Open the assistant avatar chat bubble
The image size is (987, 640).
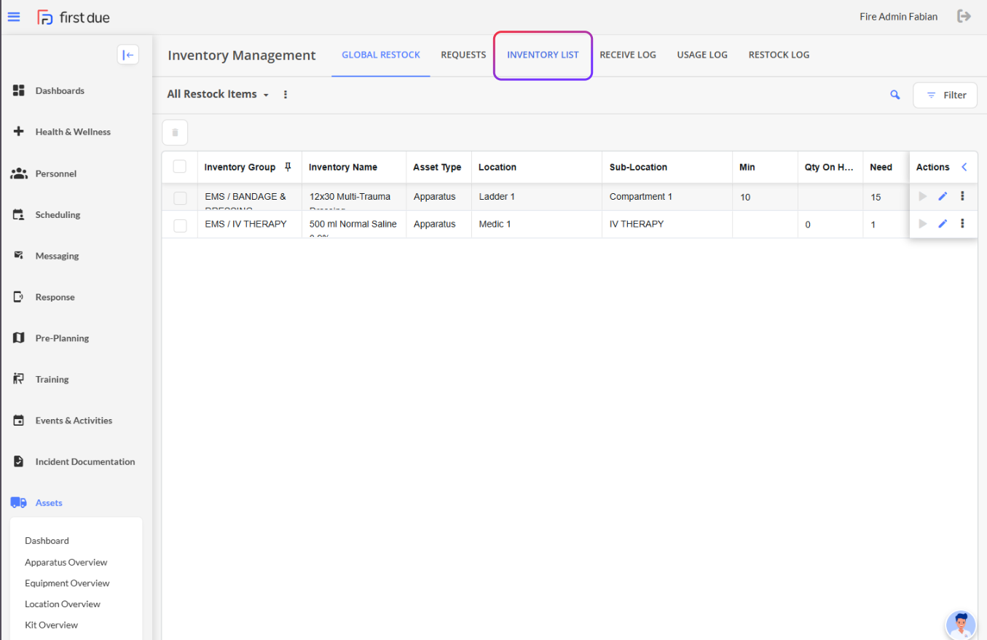click(x=961, y=625)
